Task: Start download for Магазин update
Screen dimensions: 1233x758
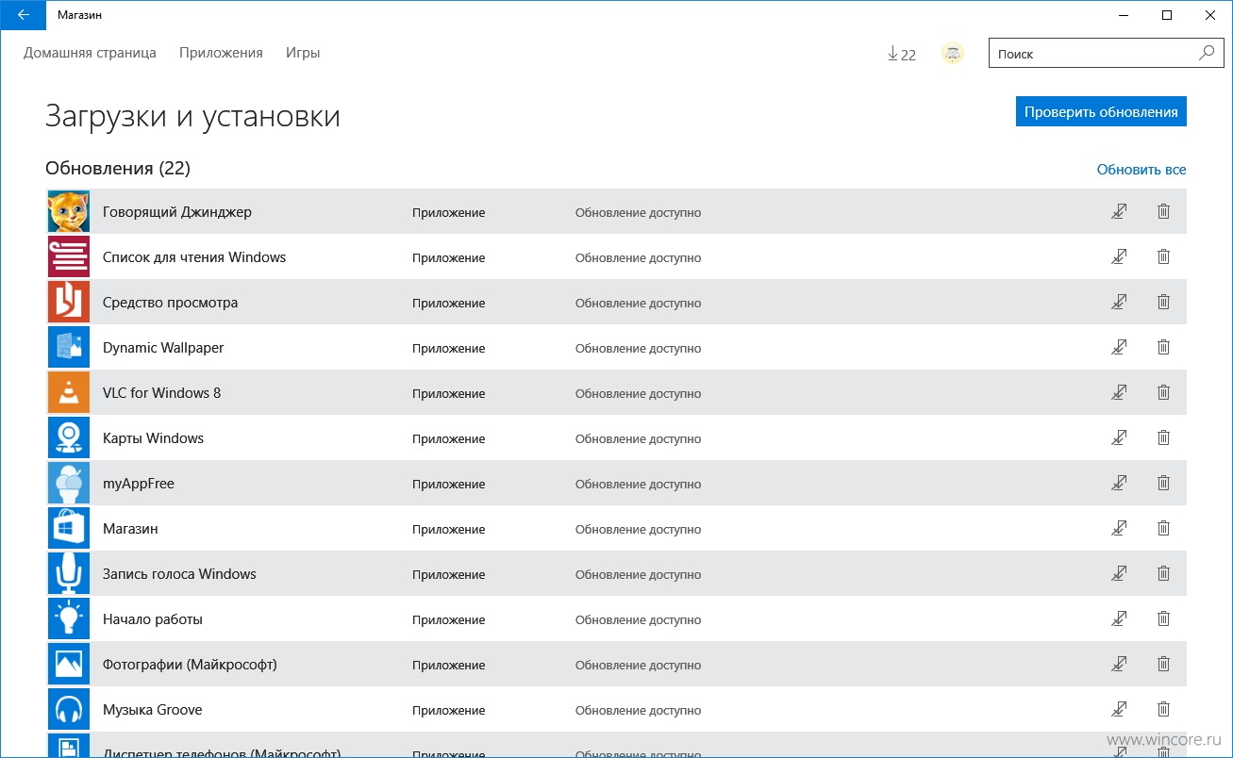Action: click(1119, 529)
